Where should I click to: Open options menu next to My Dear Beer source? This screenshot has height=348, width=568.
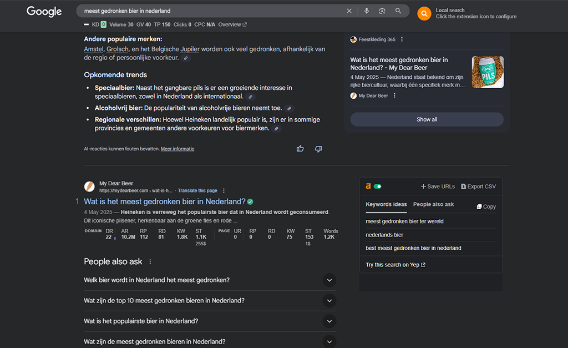pos(394,95)
